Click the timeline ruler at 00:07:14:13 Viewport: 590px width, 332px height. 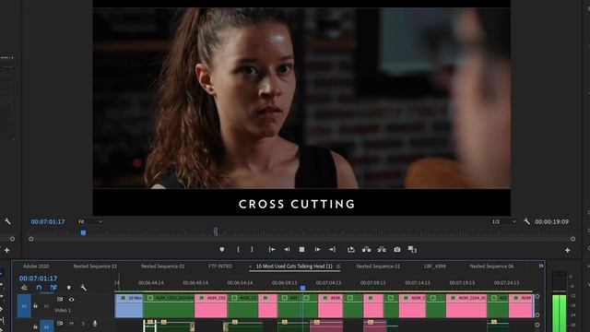tap(418, 283)
